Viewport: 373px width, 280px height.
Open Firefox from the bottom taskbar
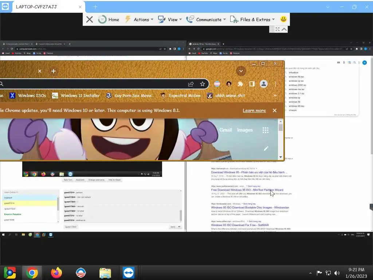tap(56, 273)
